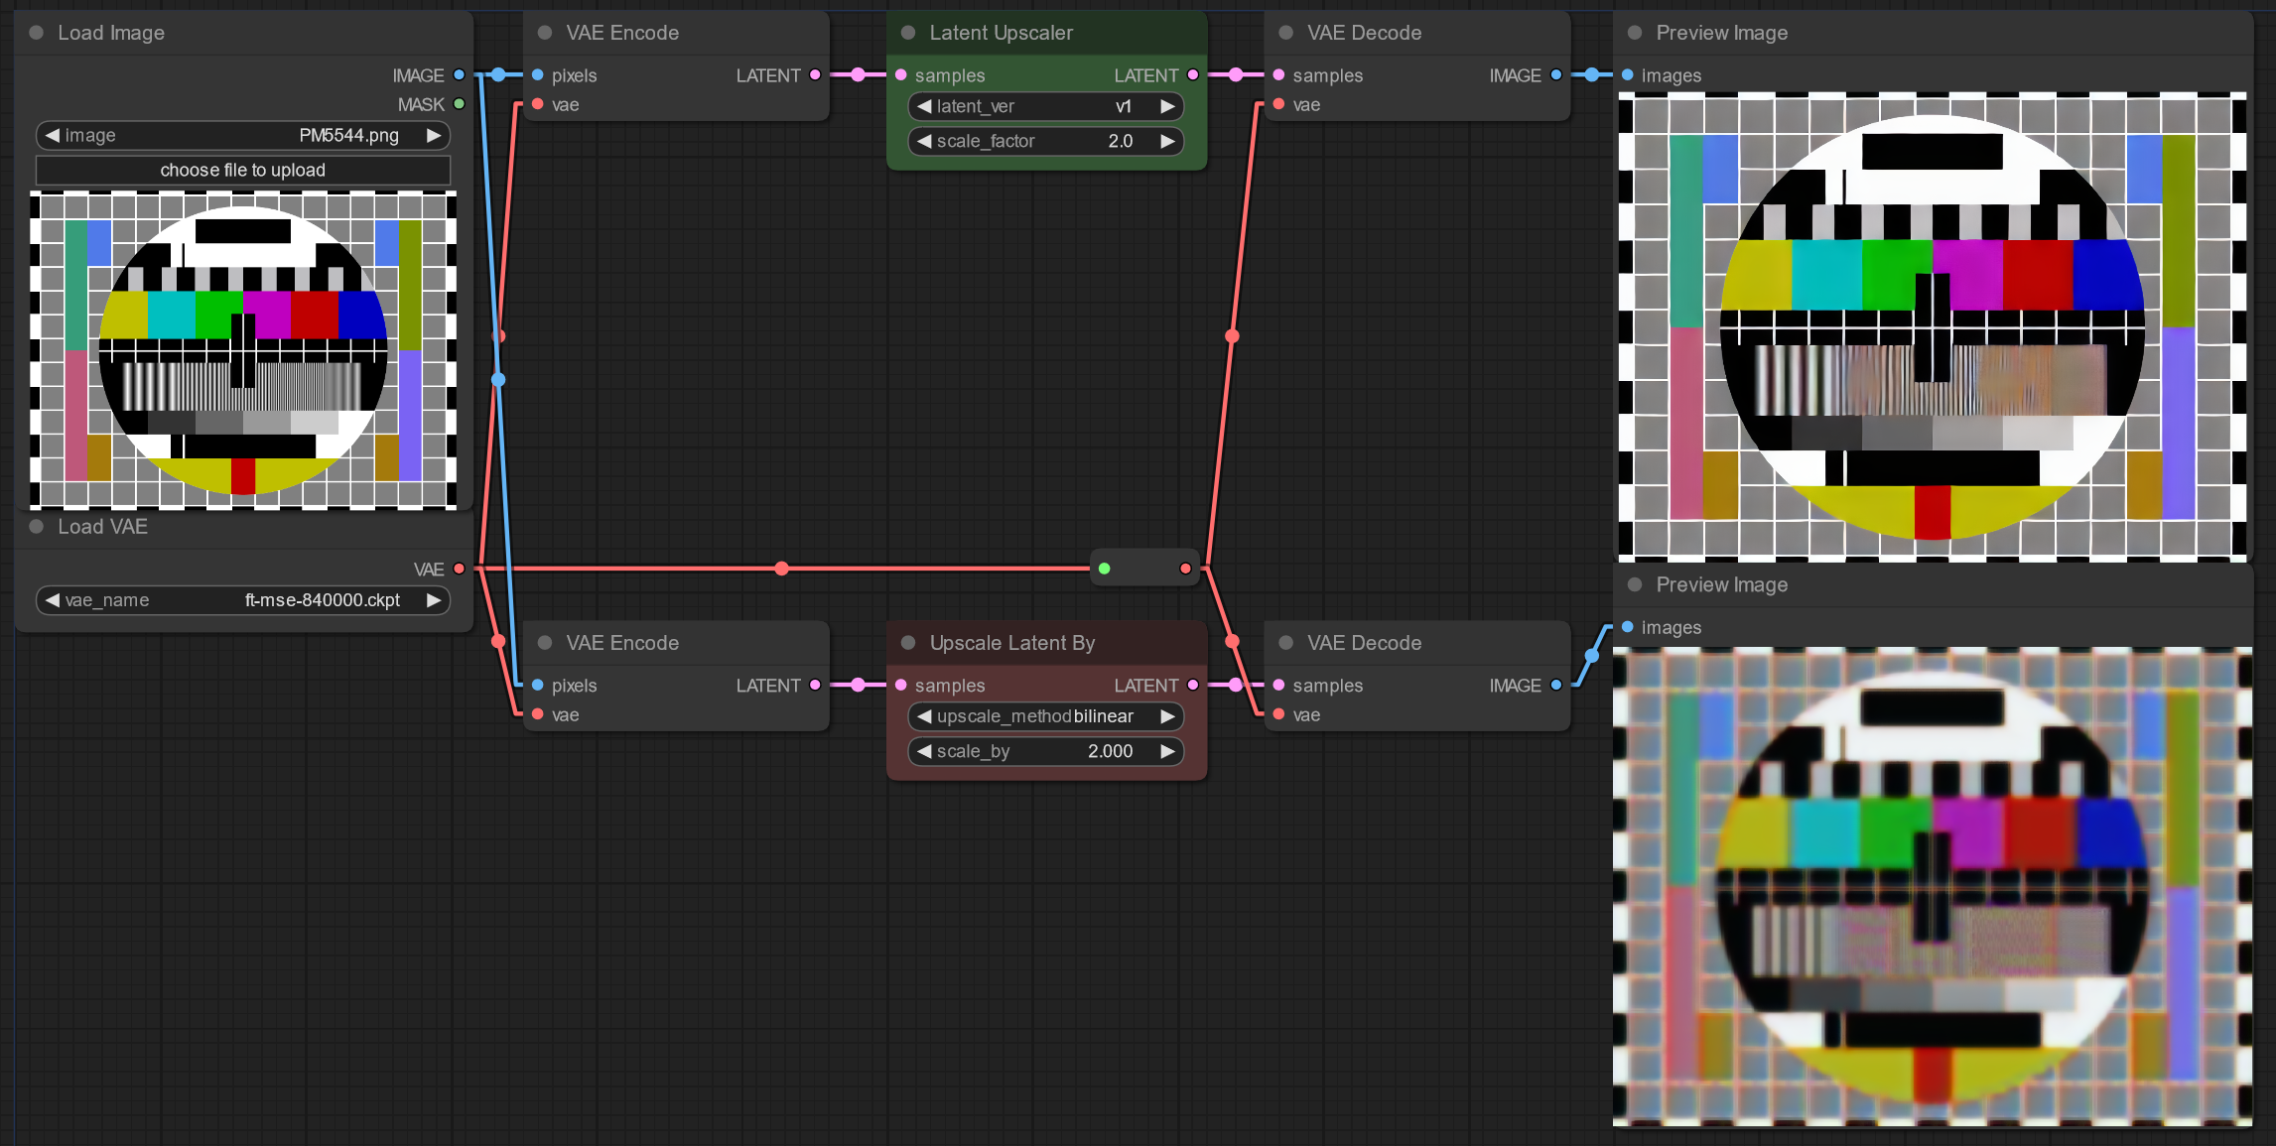Click the IMAGE output socket on Load Image

[x=458, y=74]
